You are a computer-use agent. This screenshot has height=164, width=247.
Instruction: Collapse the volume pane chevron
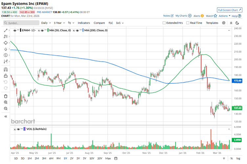229,129
